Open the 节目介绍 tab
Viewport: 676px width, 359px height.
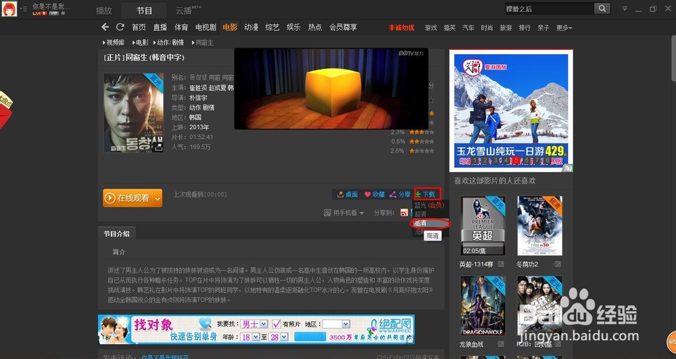point(116,233)
